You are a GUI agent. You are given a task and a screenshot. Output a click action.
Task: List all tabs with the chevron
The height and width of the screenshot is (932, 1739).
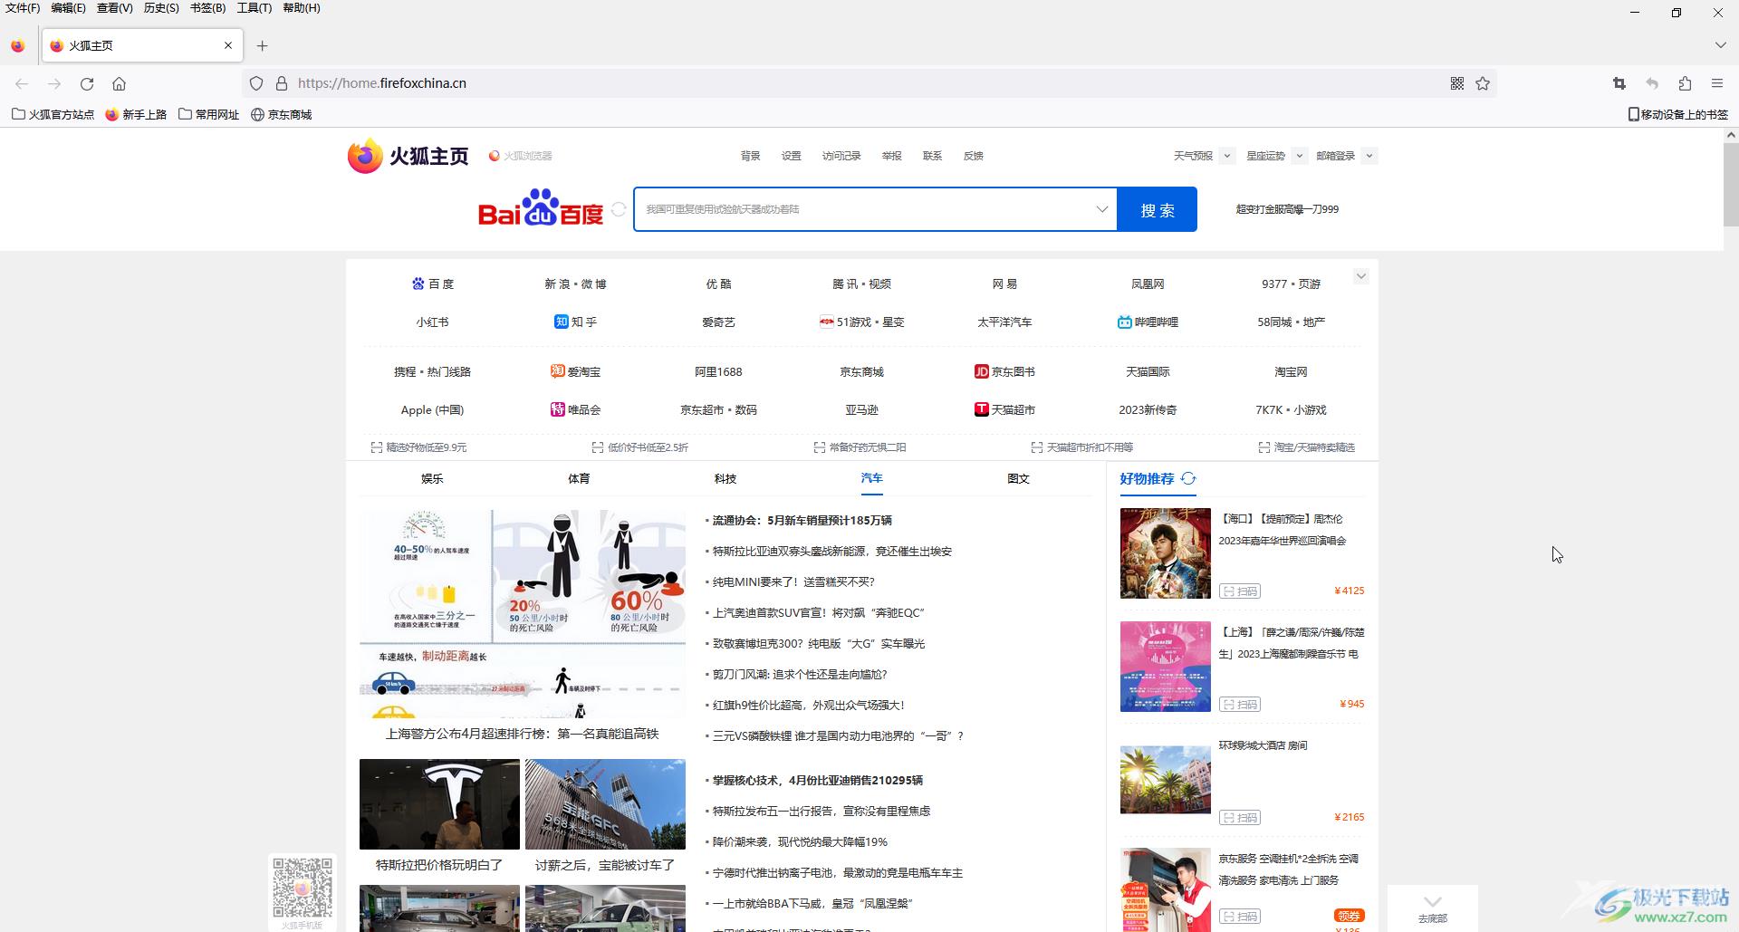pos(1720,45)
